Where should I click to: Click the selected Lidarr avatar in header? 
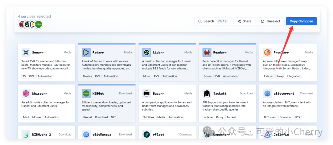(27, 25)
